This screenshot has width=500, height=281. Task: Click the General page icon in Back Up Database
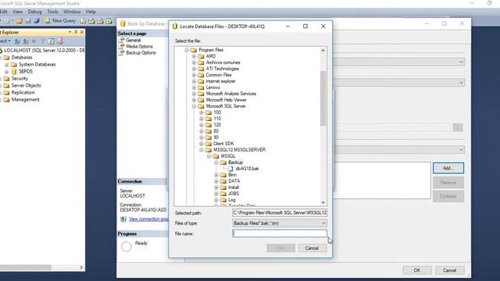pos(122,41)
